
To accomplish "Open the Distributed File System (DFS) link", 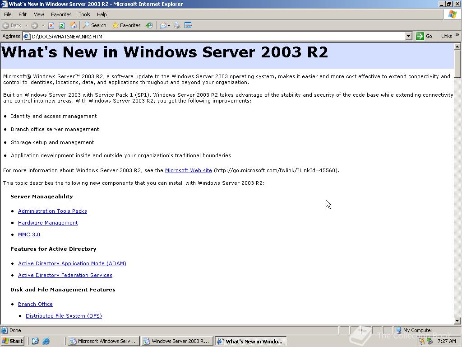I will 64,316.
